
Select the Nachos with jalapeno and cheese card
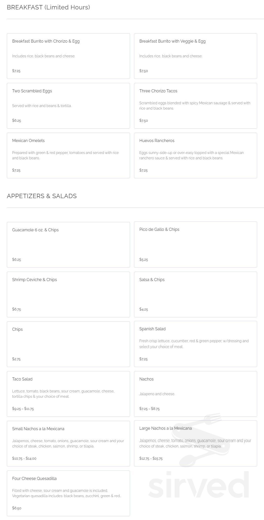195,394
